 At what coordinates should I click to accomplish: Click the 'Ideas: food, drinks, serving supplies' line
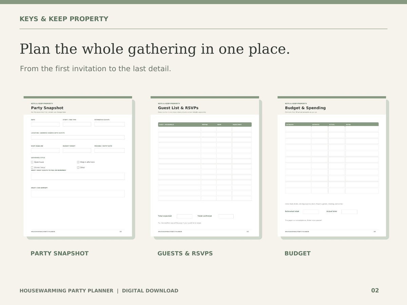314,204
